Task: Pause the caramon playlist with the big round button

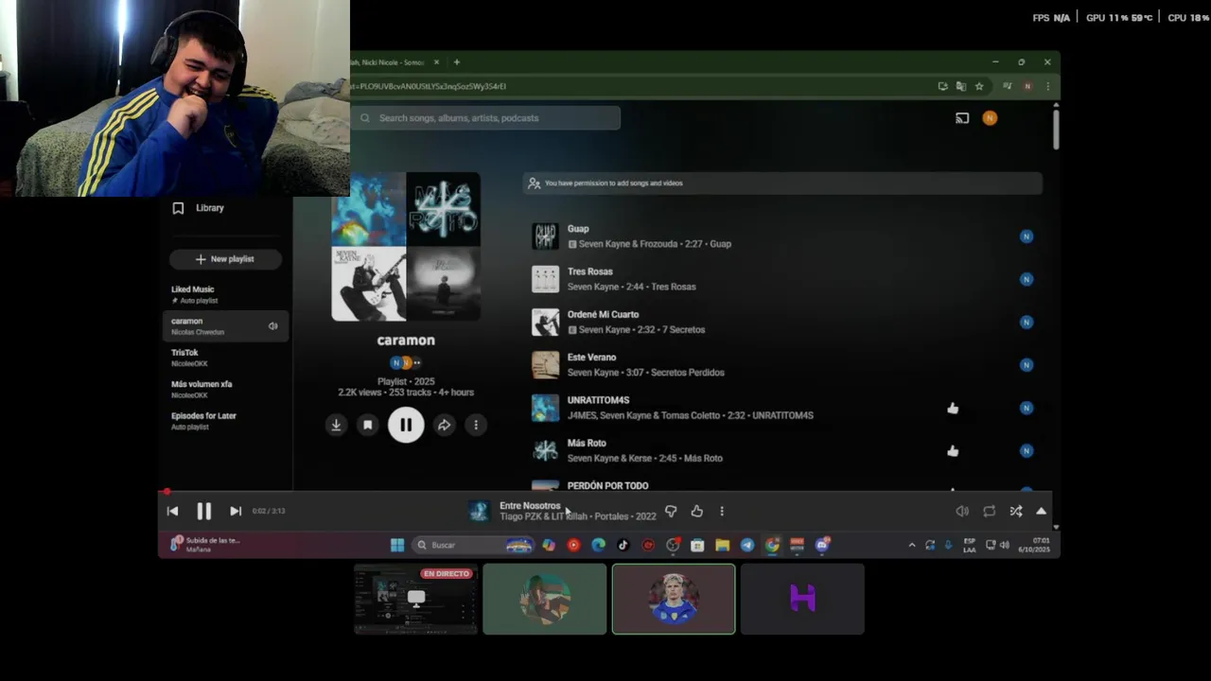Action: (x=406, y=426)
